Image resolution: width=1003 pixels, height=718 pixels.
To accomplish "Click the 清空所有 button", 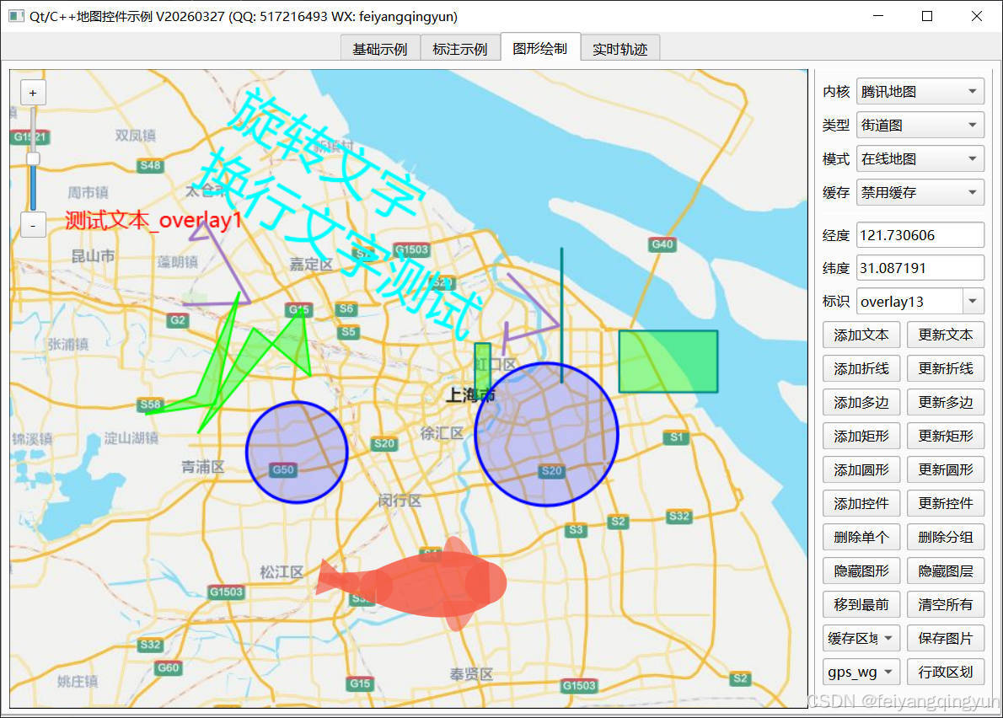I will point(946,605).
